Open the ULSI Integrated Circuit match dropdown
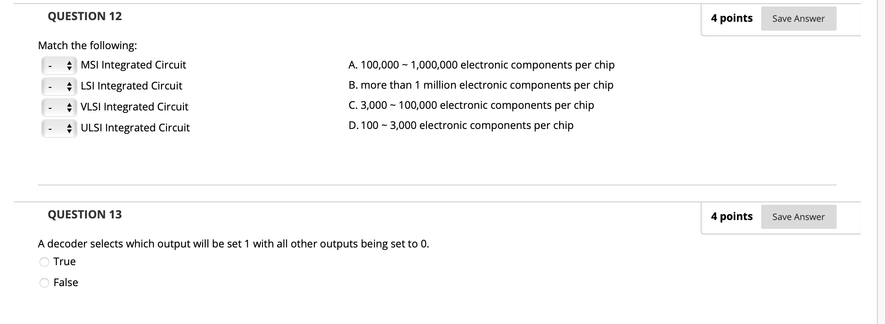The width and height of the screenshot is (885, 324). coord(58,128)
